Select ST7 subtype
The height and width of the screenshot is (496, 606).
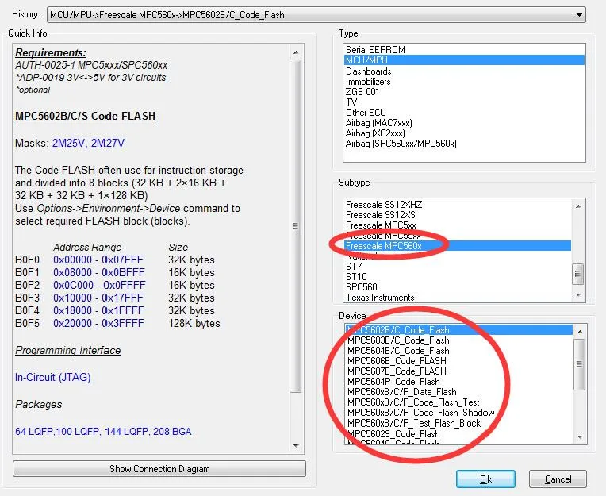457,267
